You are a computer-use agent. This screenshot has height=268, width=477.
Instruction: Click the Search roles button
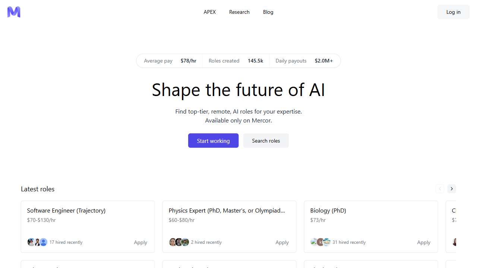pyautogui.click(x=266, y=141)
